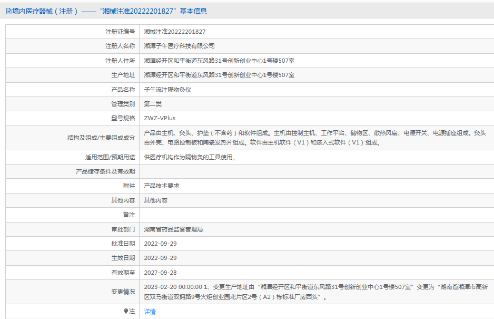Screen dimensions: 494x319
Task: Click the 生产地址 address value
Action: click(219, 75)
